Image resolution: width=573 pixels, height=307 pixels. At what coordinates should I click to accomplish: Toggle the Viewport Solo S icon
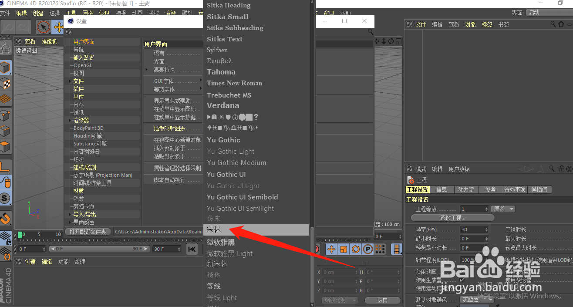click(x=5, y=198)
